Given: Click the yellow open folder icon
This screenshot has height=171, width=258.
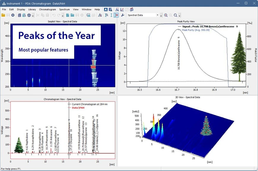Looking at the screenshot, I should (x=3, y=15).
